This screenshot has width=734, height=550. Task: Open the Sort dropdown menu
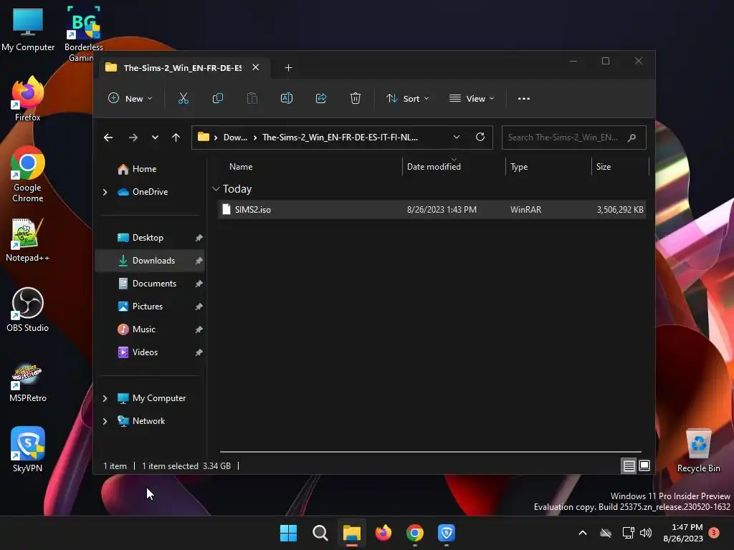(x=407, y=99)
